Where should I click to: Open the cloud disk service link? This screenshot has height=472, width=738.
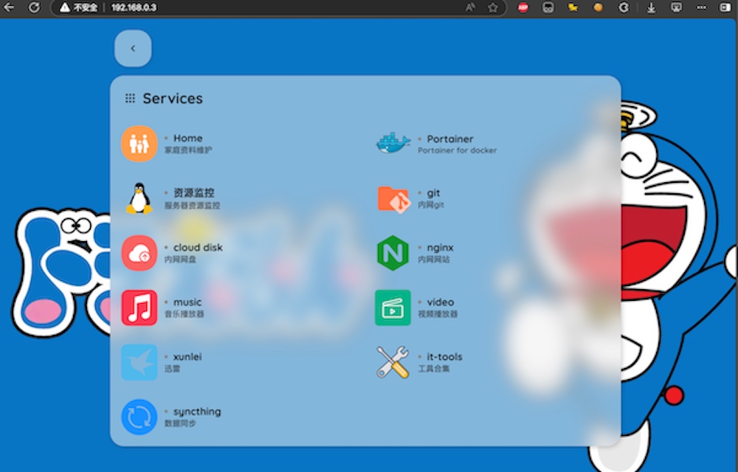tap(198, 247)
